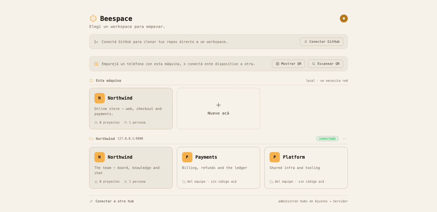Screen dimensions: 437x212
Task: Click the people icon on Online store card
Action: click(x=126, y=123)
